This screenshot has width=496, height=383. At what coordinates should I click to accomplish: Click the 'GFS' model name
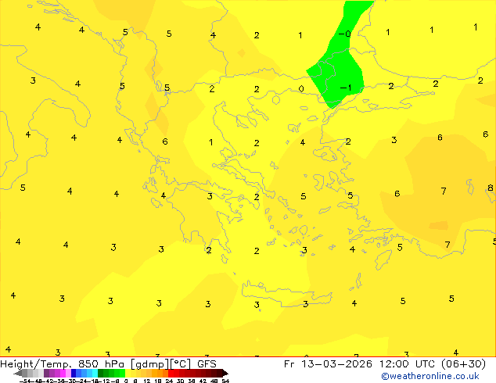pos(207,363)
